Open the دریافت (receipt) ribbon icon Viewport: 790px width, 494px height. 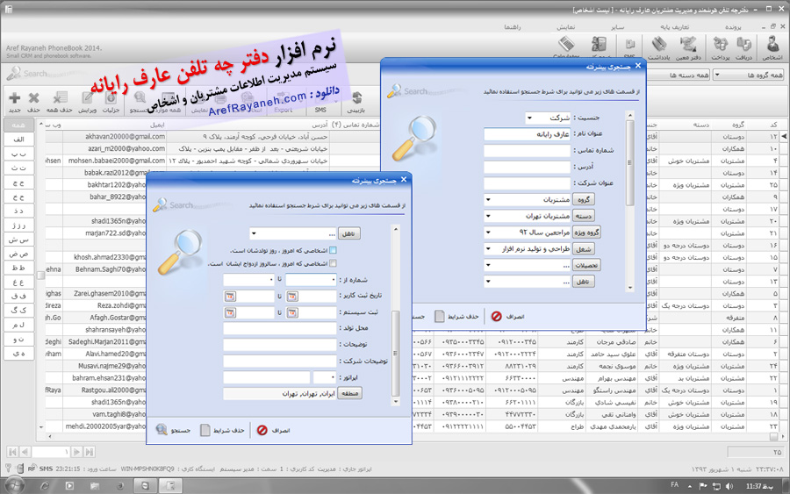click(743, 48)
